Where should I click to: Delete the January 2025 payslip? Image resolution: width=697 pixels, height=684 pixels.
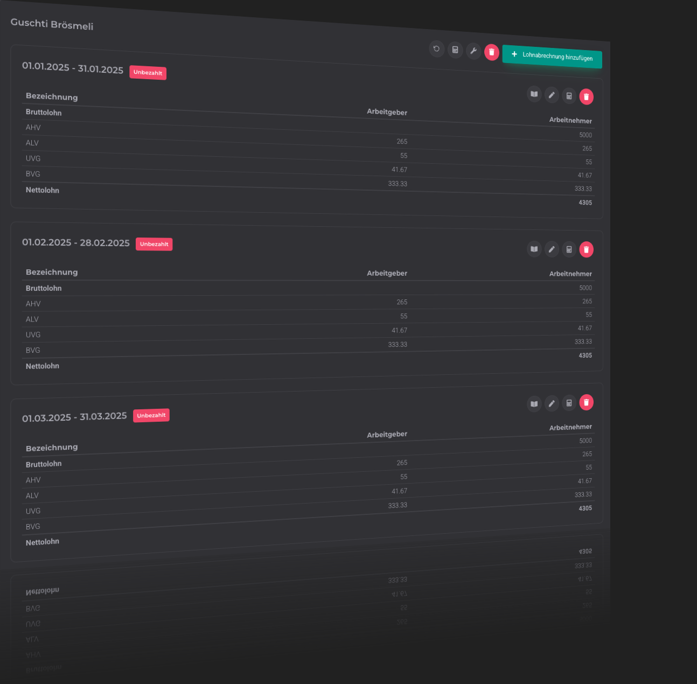coord(586,96)
